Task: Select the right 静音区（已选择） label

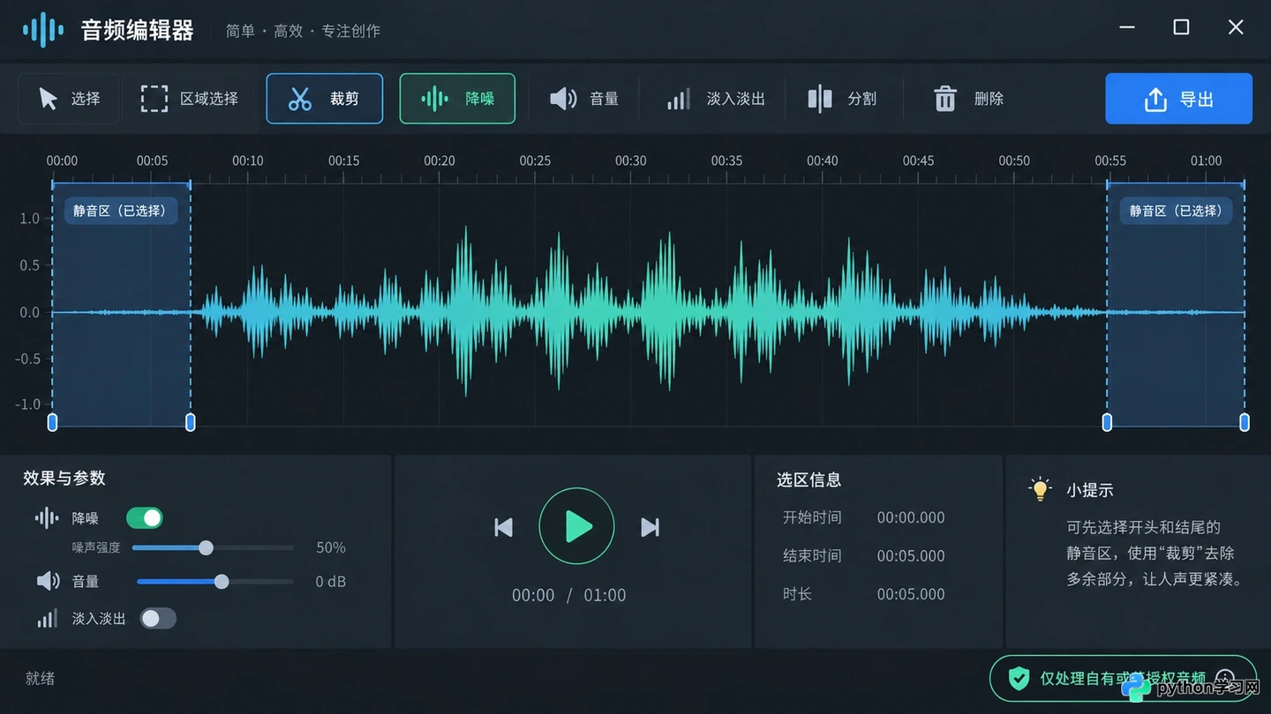Action: pos(1176,211)
